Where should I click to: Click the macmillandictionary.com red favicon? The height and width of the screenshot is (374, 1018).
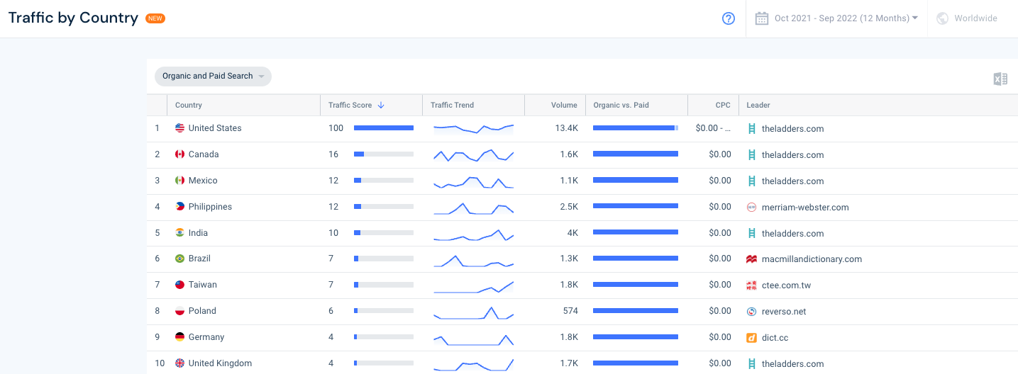pyautogui.click(x=752, y=259)
